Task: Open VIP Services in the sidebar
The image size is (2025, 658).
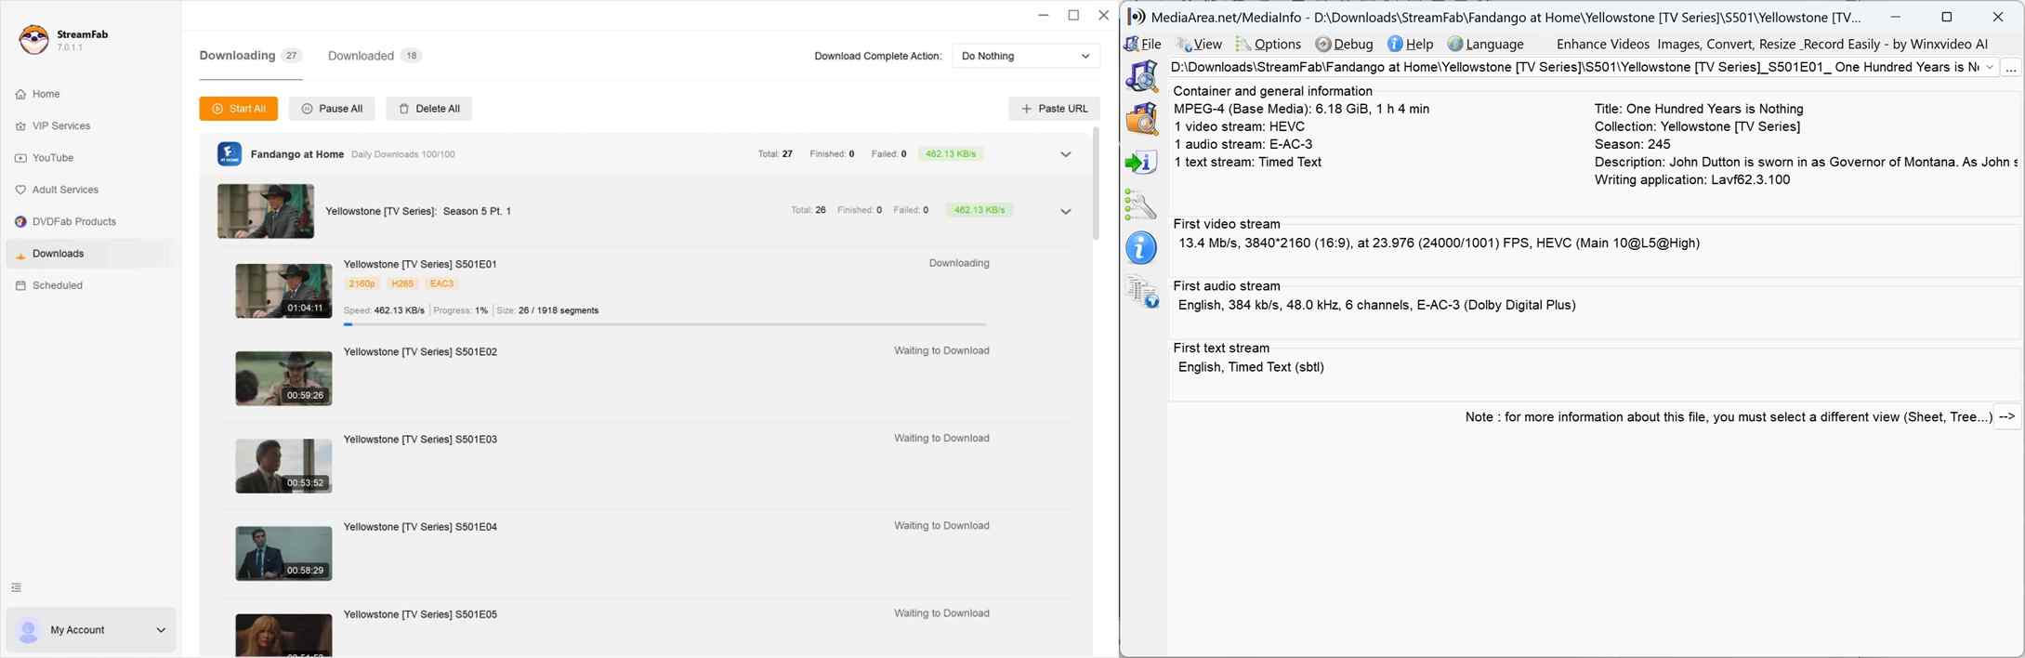Action: click(90, 125)
